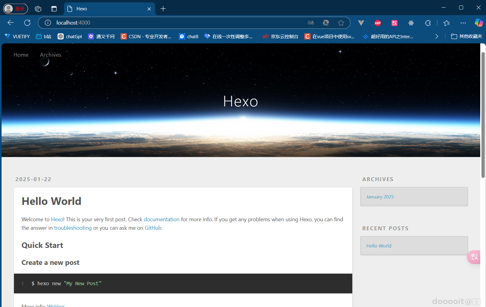Open the documentation link in the post

click(162, 219)
